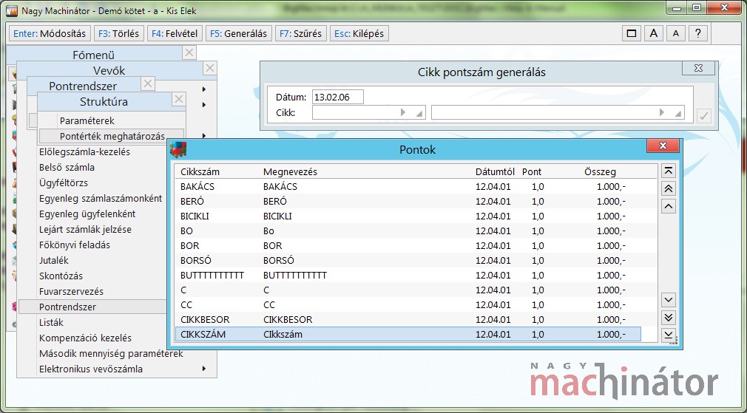
Task: Click the F5: Generálás button
Action: (x=239, y=34)
